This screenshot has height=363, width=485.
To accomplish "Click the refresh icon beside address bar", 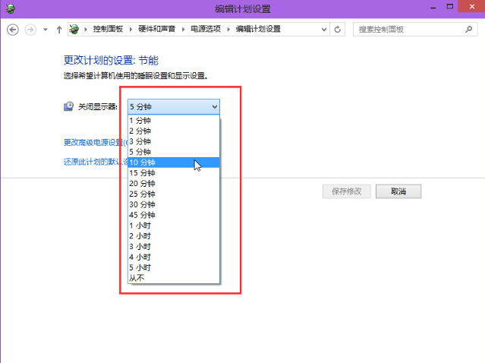I will pos(338,29).
